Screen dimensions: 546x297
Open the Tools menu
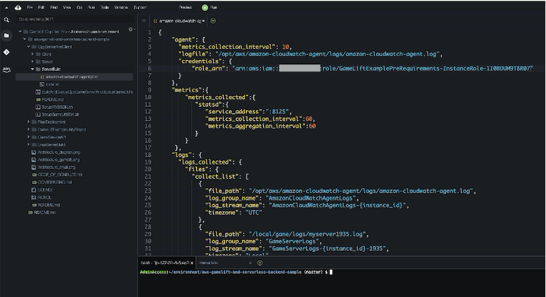(x=104, y=7)
